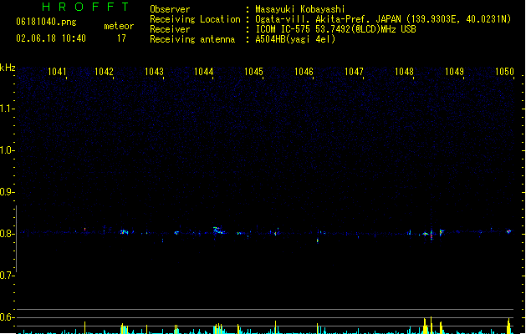
Task: Click the 1041 time axis label
Action: pyautogui.click(x=57, y=72)
